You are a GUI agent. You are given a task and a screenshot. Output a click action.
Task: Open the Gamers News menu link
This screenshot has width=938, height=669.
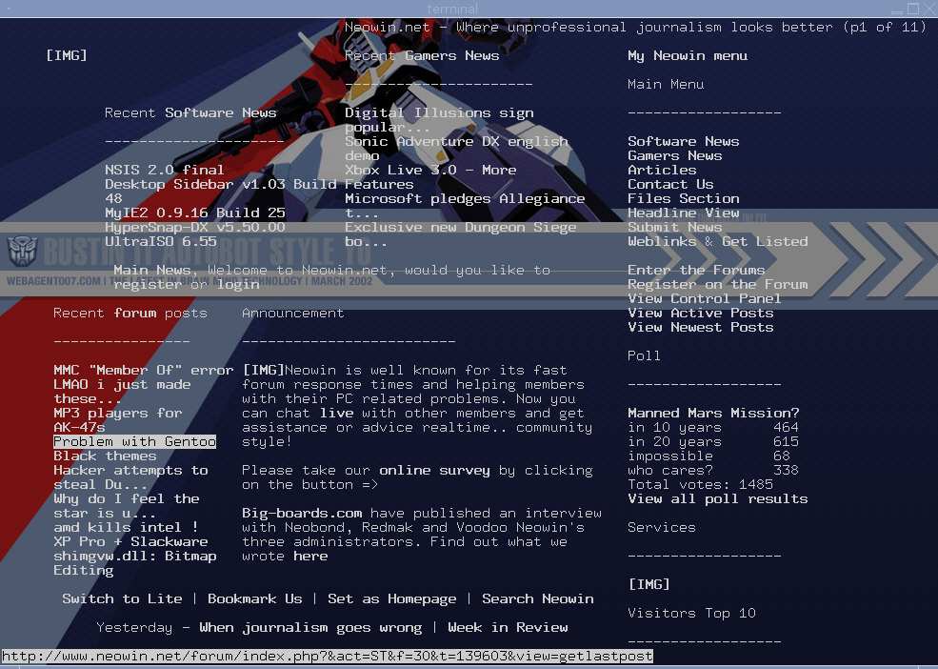[x=675, y=155]
